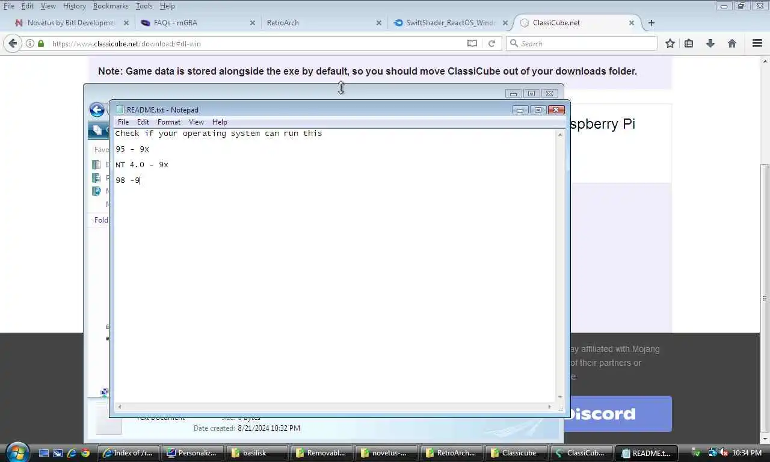Click the network icon in system tray
The height and width of the screenshot is (462, 770).
click(x=713, y=453)
